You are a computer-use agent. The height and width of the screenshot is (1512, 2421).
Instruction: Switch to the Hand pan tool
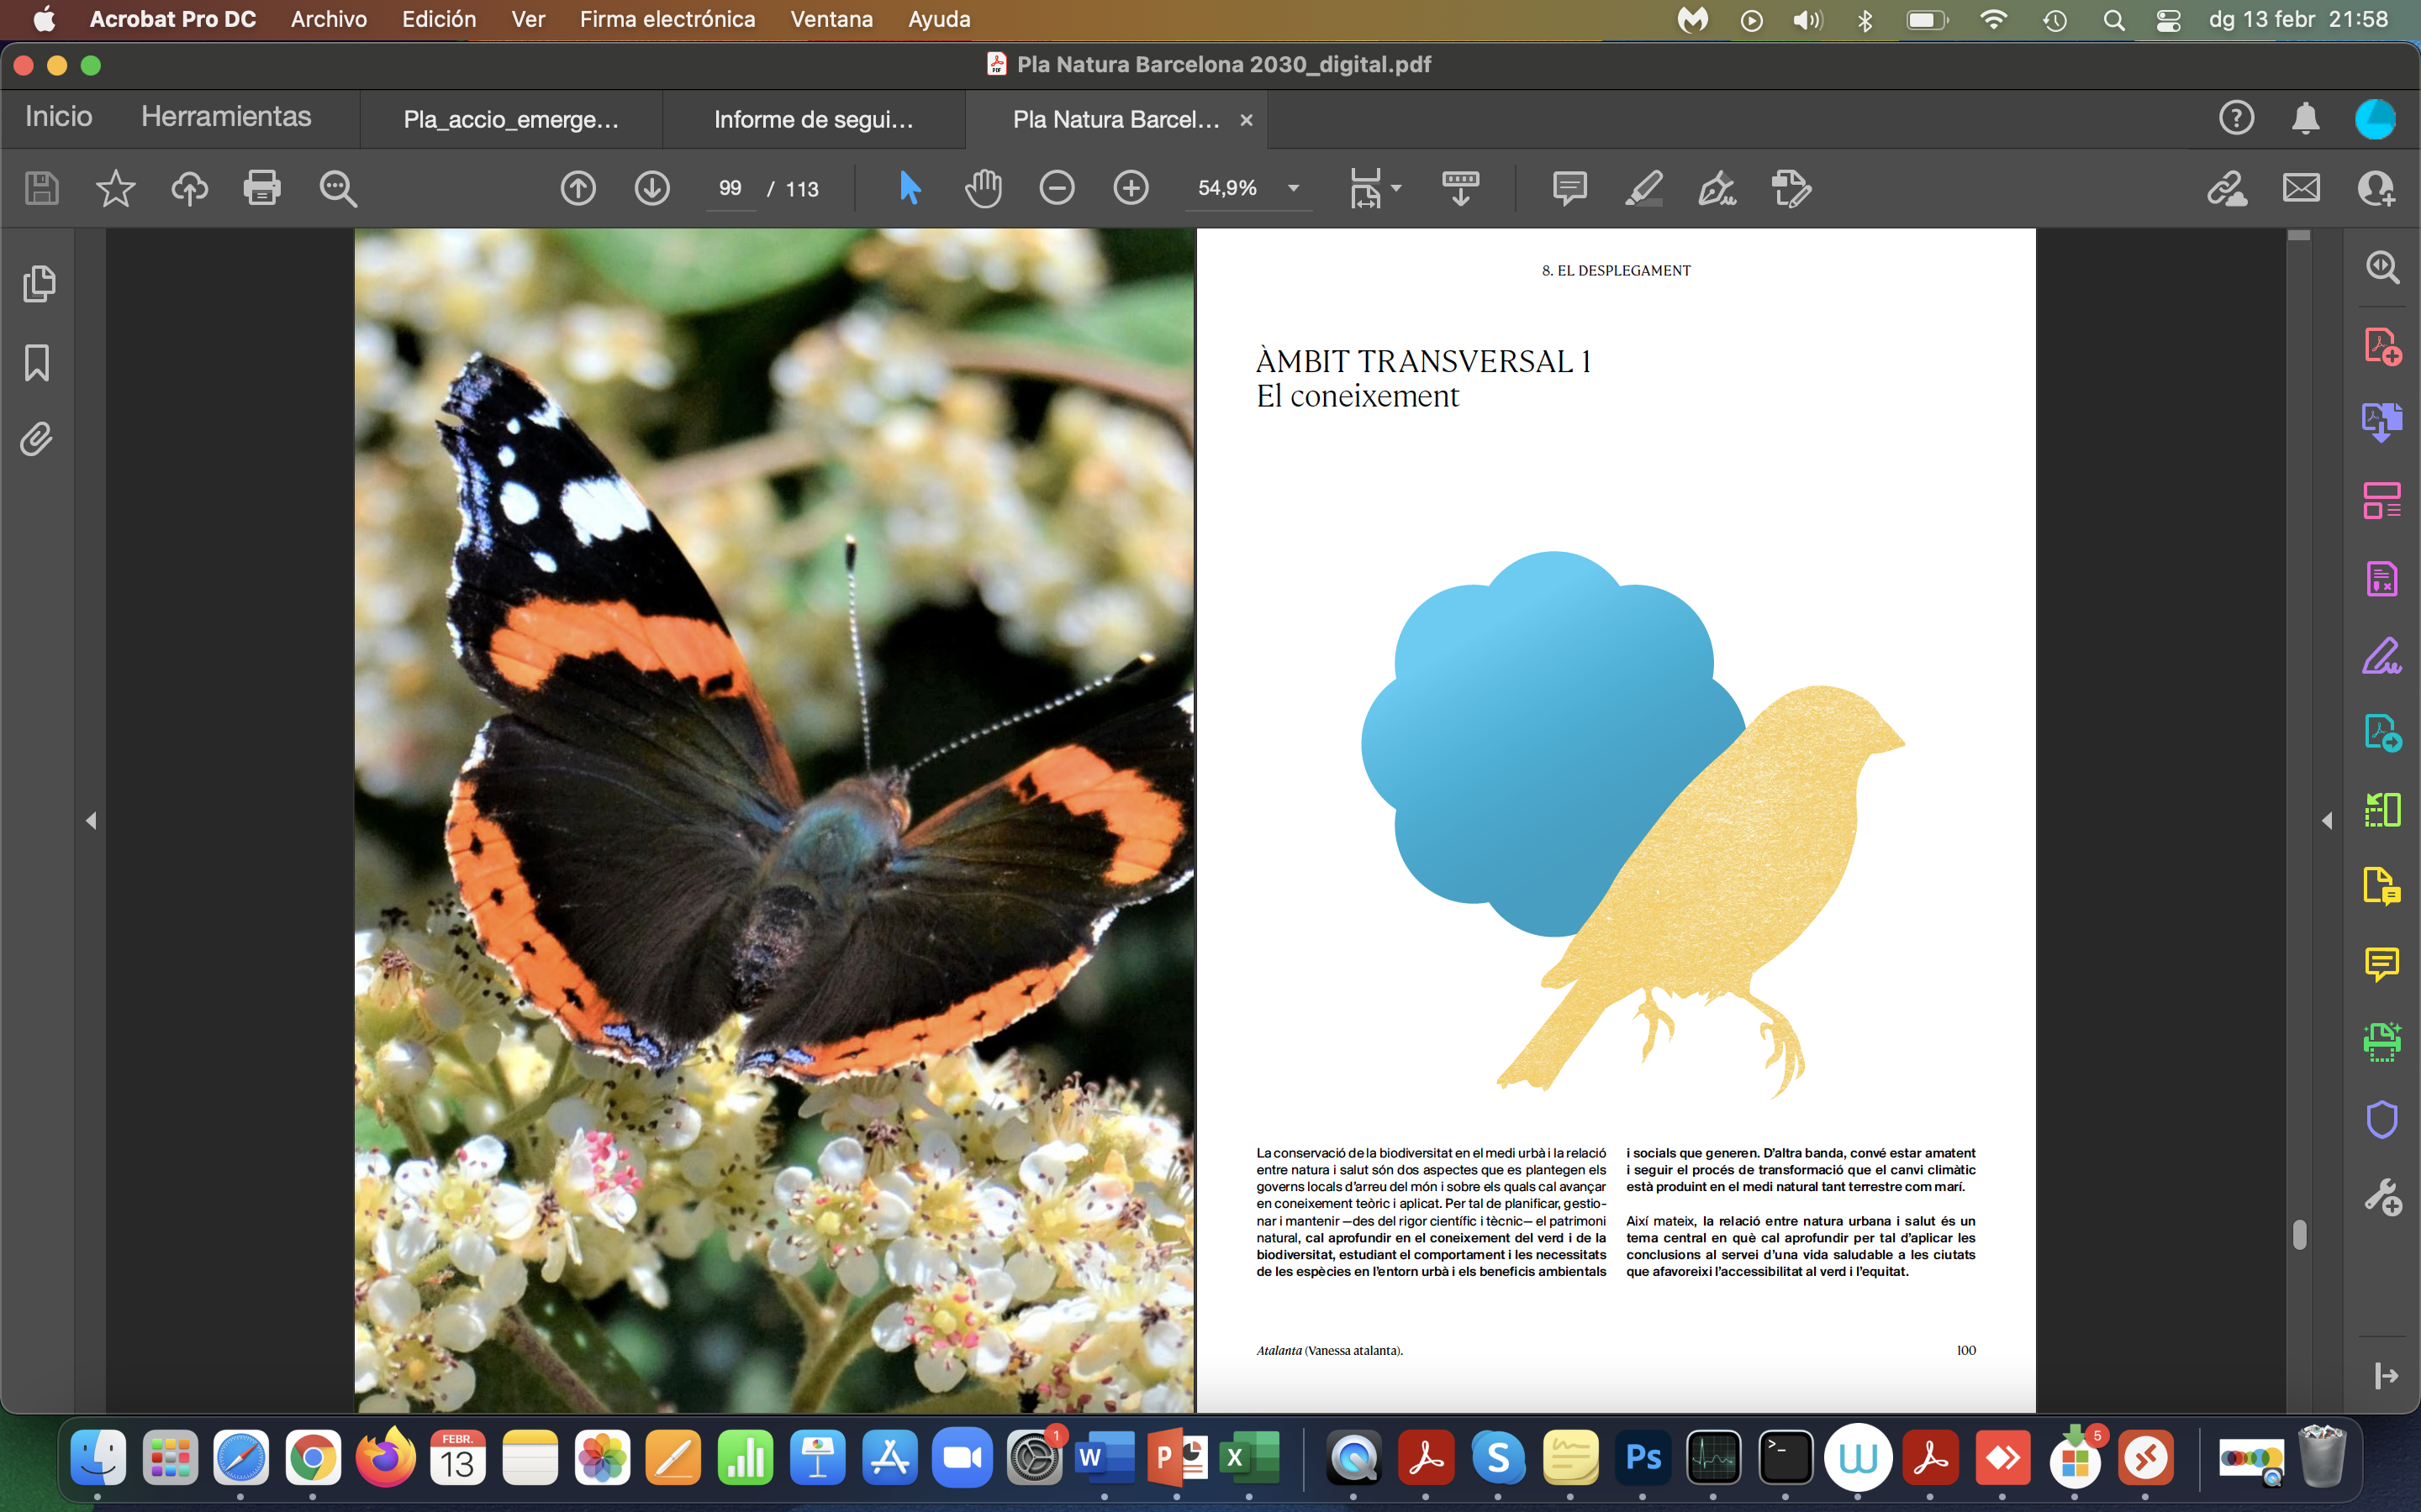983,188
